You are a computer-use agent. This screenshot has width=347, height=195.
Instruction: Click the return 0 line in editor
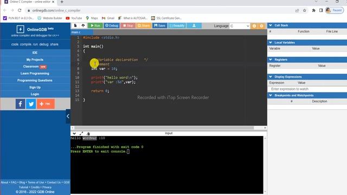coord(100,91)
